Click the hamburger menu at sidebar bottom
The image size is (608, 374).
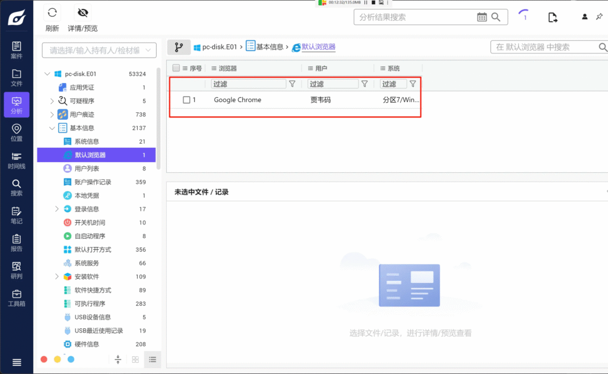[17, 362]
